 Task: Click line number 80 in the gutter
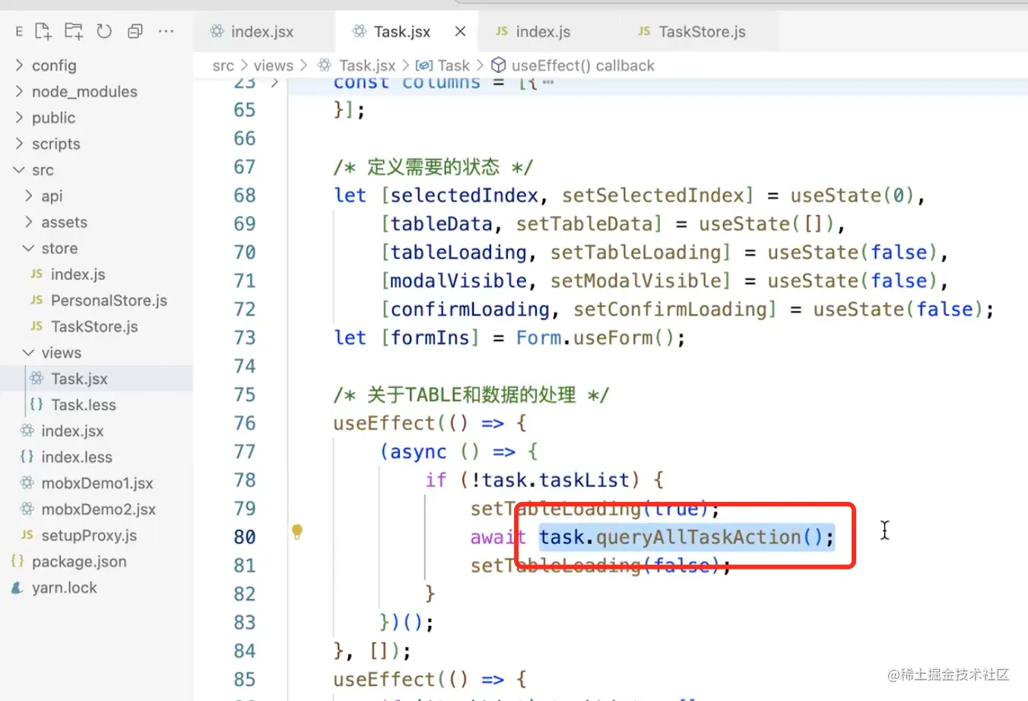(244, 538)
